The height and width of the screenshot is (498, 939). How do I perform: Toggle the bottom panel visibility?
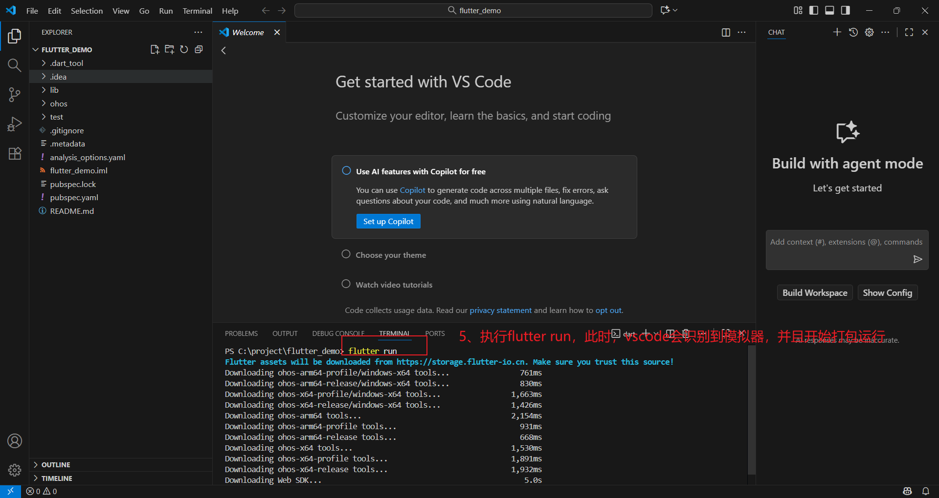point(829,10)
